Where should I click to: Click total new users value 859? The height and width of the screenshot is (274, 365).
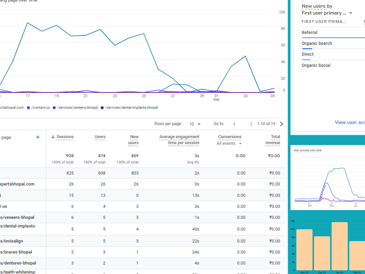[x=135, y=156]
